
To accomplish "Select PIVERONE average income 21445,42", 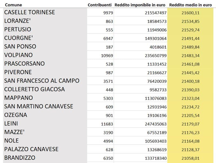I will 191,73.
